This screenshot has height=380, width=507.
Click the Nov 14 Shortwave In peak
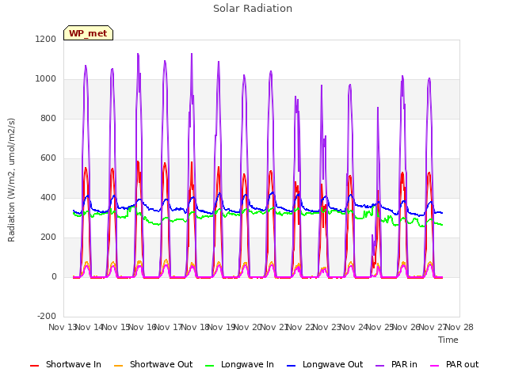tap(86, 168)
